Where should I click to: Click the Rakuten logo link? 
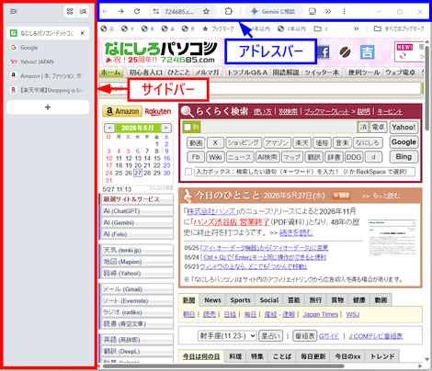coord(158,111)
